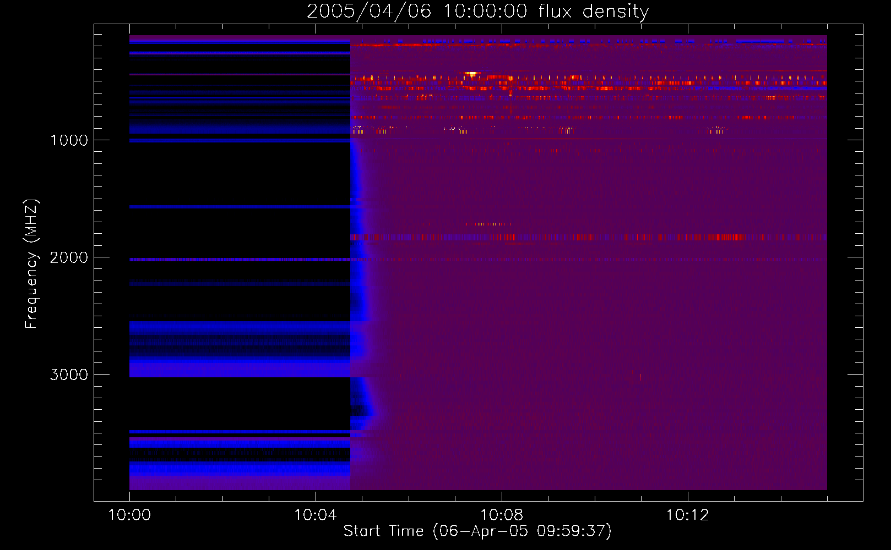Click the 1000 frequency axis label
Viewport: 891px width, 550px height.
[x=69, y=140]
